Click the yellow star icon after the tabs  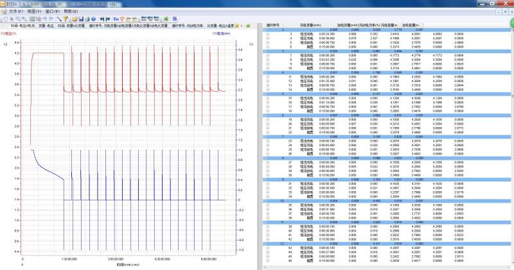(236, 26)
